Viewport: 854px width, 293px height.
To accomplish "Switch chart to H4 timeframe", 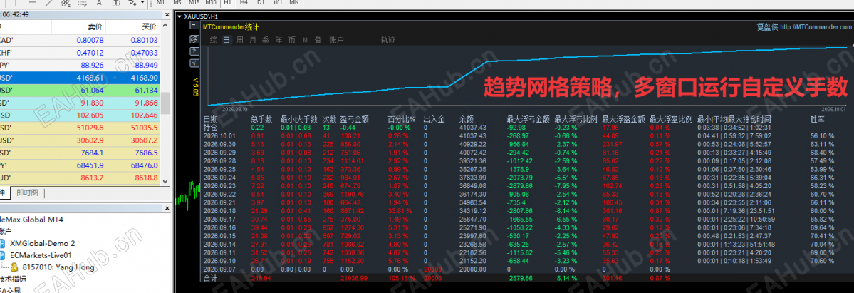I will [x=244, y=3].
